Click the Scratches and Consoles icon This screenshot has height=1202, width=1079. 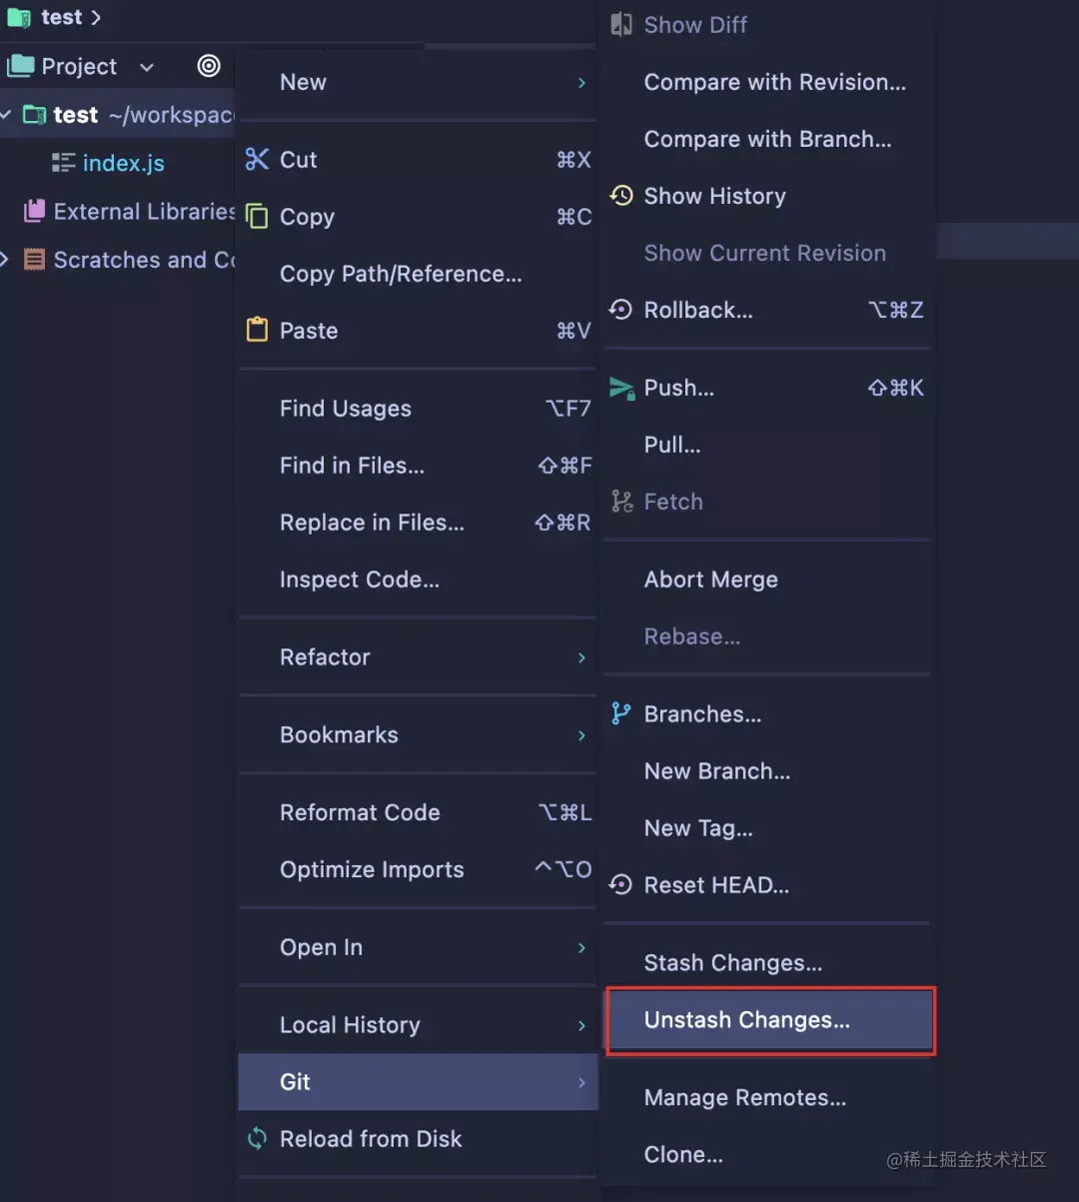tap(35, 260)
